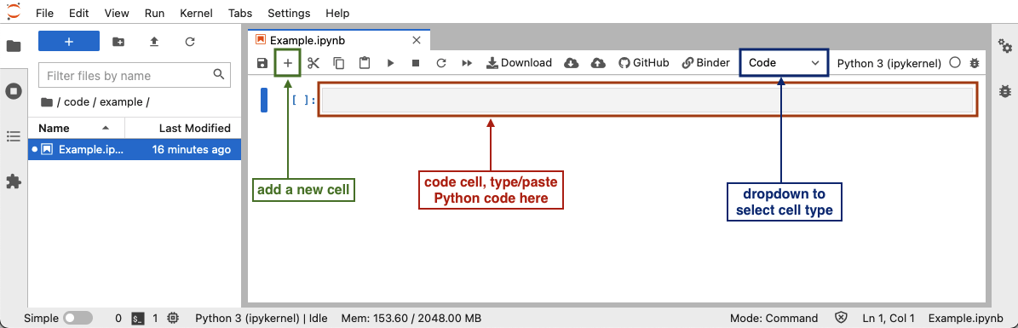Click the notebook trust shield icon
Screen dimensions: 1018x328
click(841, 319)
